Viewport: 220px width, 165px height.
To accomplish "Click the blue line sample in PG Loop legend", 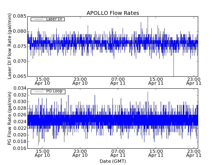I will click(x=39, y=92).
